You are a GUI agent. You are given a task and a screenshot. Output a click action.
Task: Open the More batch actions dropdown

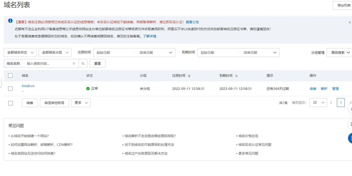[x=81, y=103]
